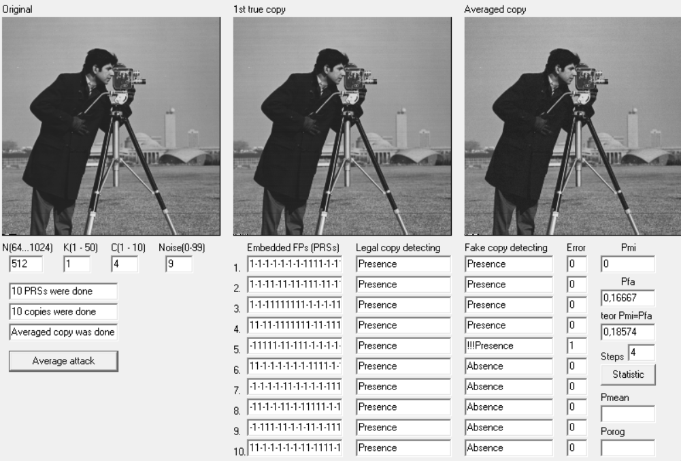Select the '10 PRSs were done' status field

click(63, 291)
